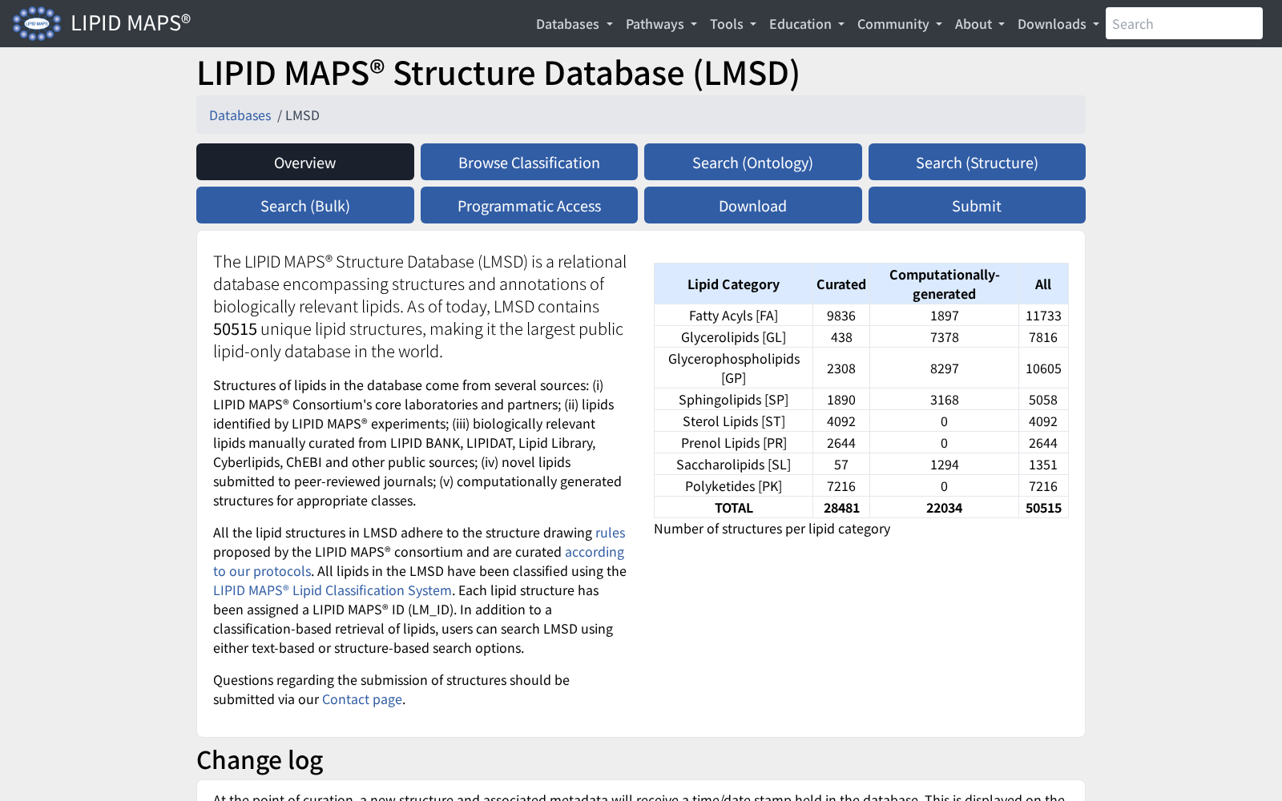Select the Polyketides [PK] row label
This screenshot has height=801, width=1282.
[x=733, y=486]
